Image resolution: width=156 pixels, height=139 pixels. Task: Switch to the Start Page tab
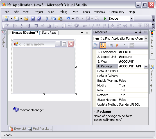click(x=49, y=33)
